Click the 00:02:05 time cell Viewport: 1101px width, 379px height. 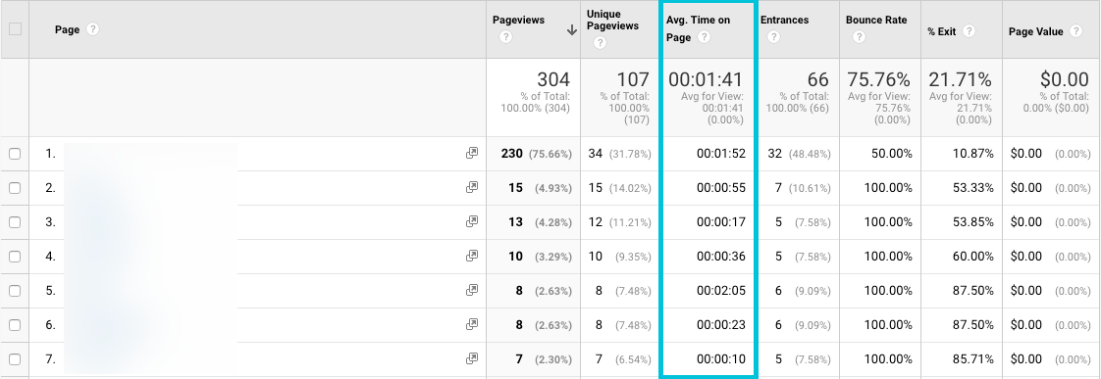pos(721,291)
